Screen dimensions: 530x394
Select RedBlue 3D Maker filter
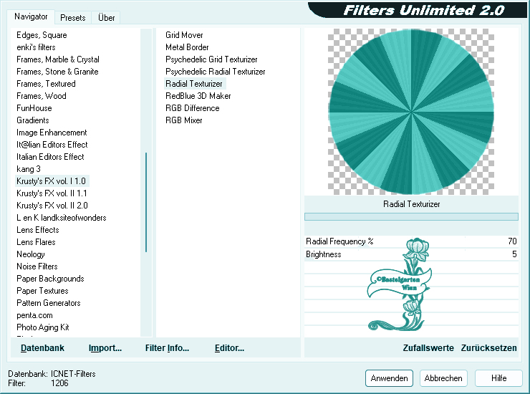point(198,96)
